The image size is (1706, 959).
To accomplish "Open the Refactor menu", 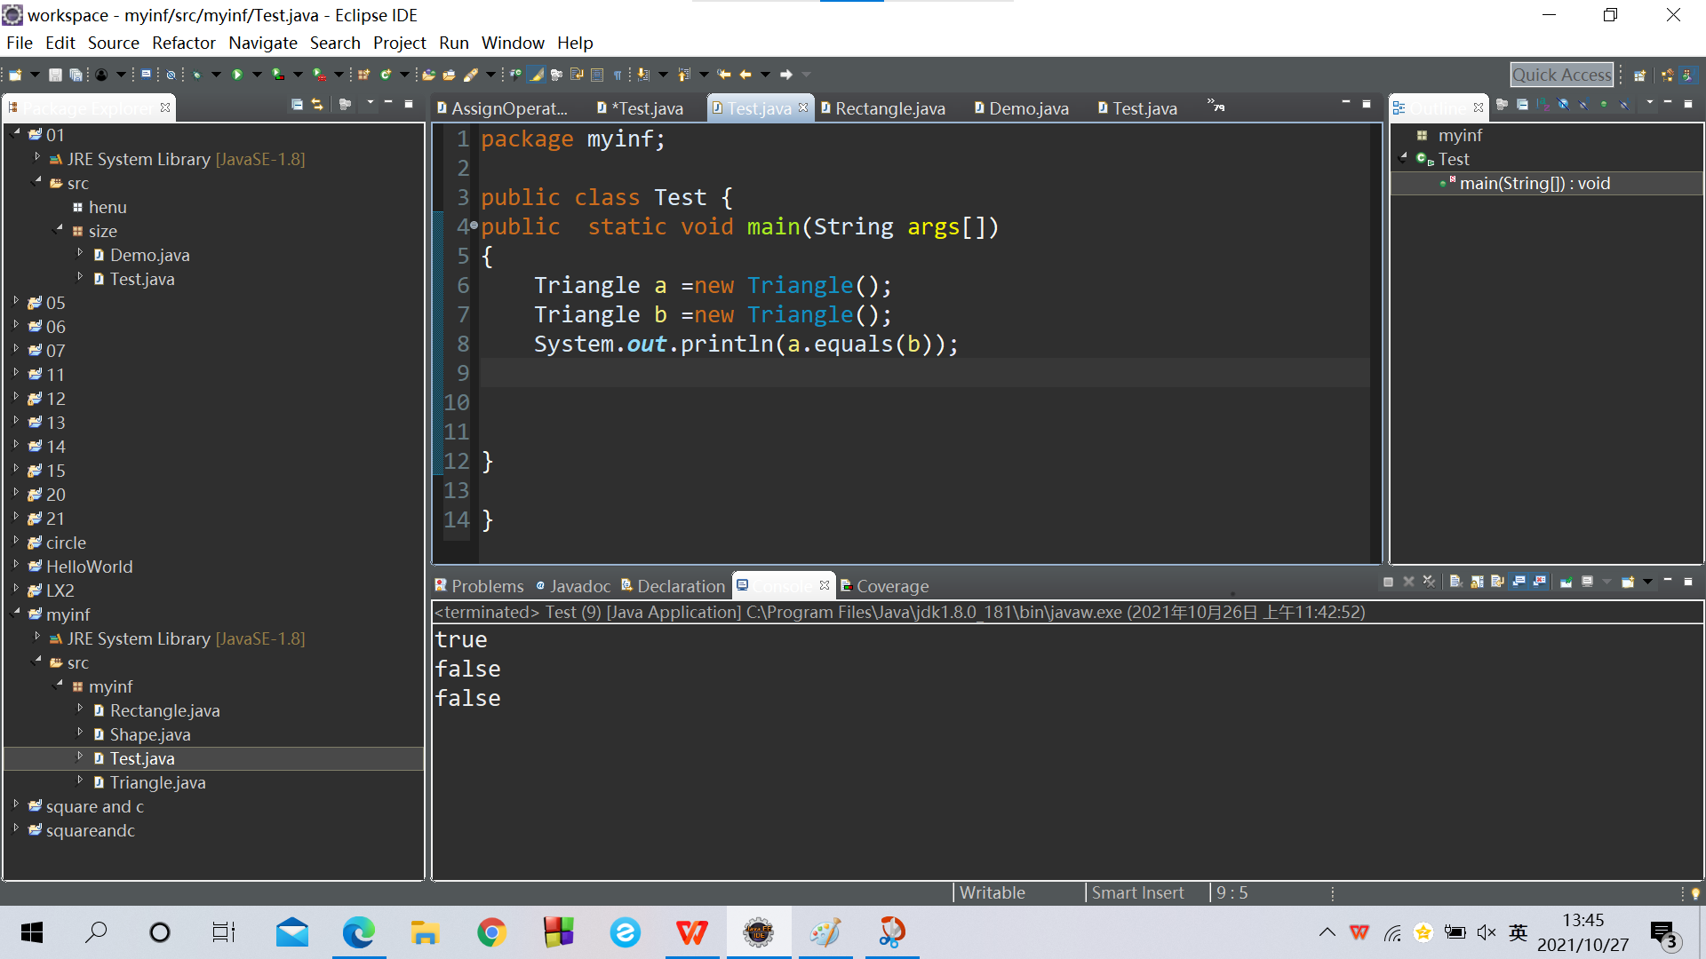I will (183, 43).
